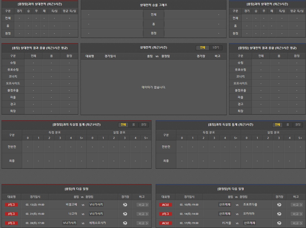This screenshot has width=306, height=228.
Task: Click ACLE badge on the 02.10 match row
Action: tap(165, 205)
